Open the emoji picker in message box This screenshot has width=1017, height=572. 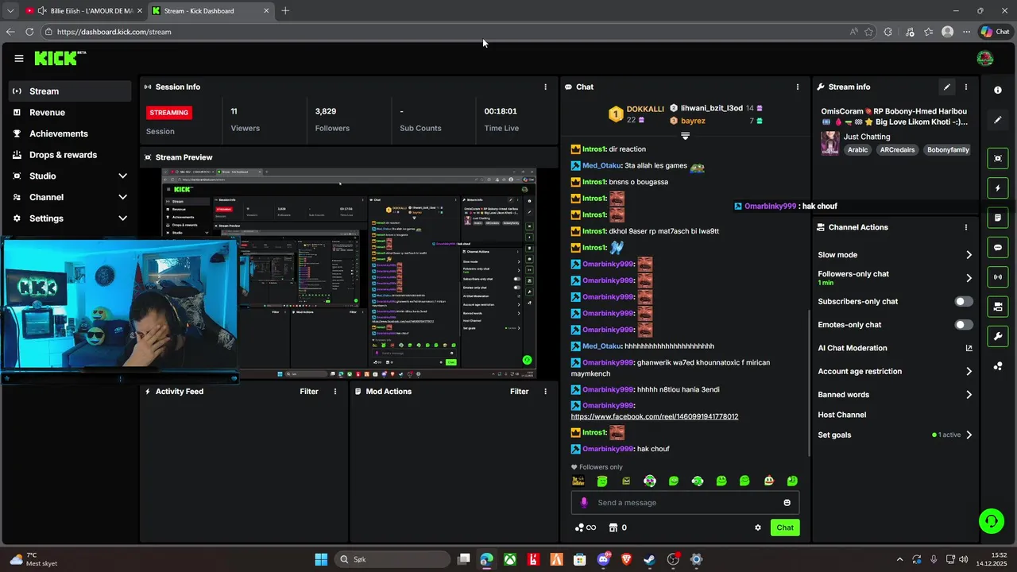pyautogui.click(x=787, y=502)
